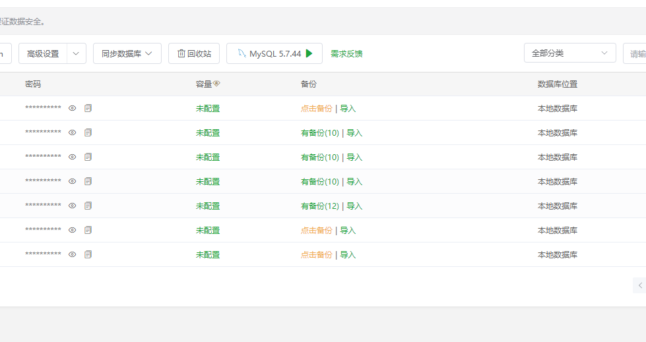Open 有备份(10) in the second database row
646x342 pixels.
click(x=320, y=132)
